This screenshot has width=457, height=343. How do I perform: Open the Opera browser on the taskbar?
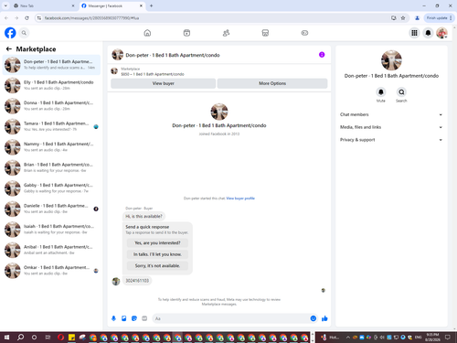pos(61,338)
